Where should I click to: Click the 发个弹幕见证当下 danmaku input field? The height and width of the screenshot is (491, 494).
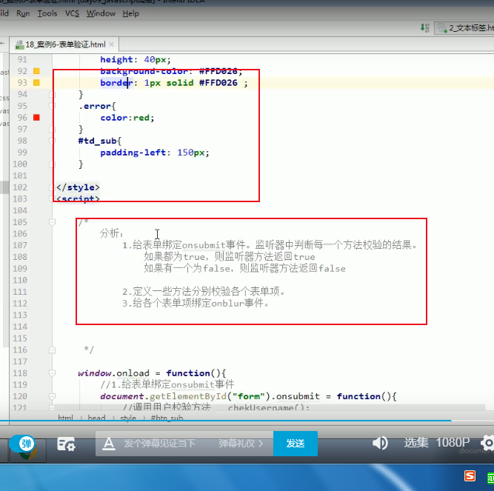tap(160, 444)
